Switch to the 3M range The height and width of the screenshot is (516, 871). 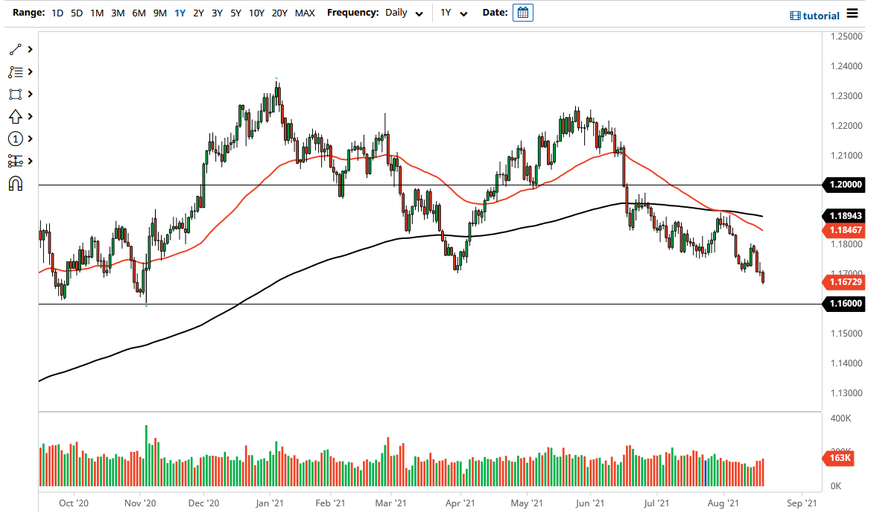click(117, 13)
